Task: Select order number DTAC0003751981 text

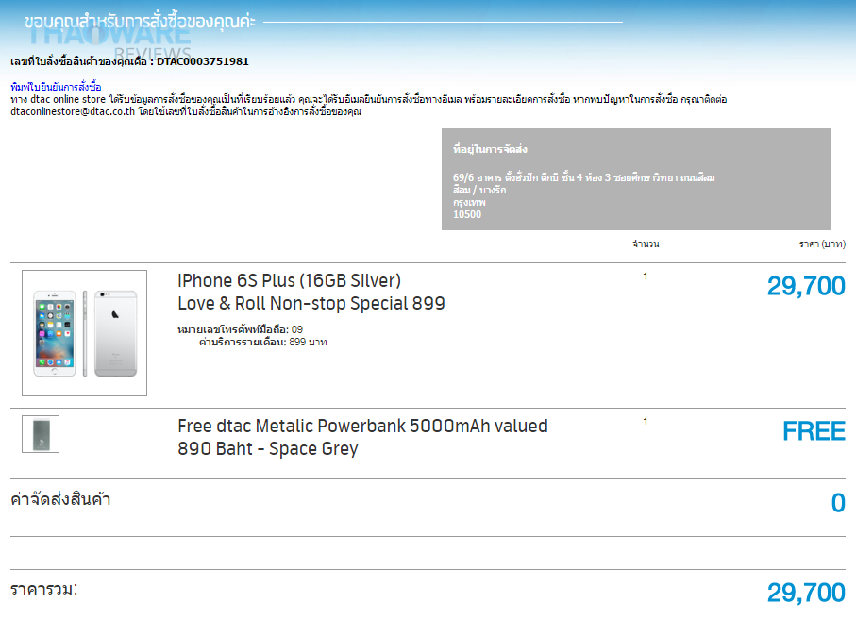Action: point(203,61)
